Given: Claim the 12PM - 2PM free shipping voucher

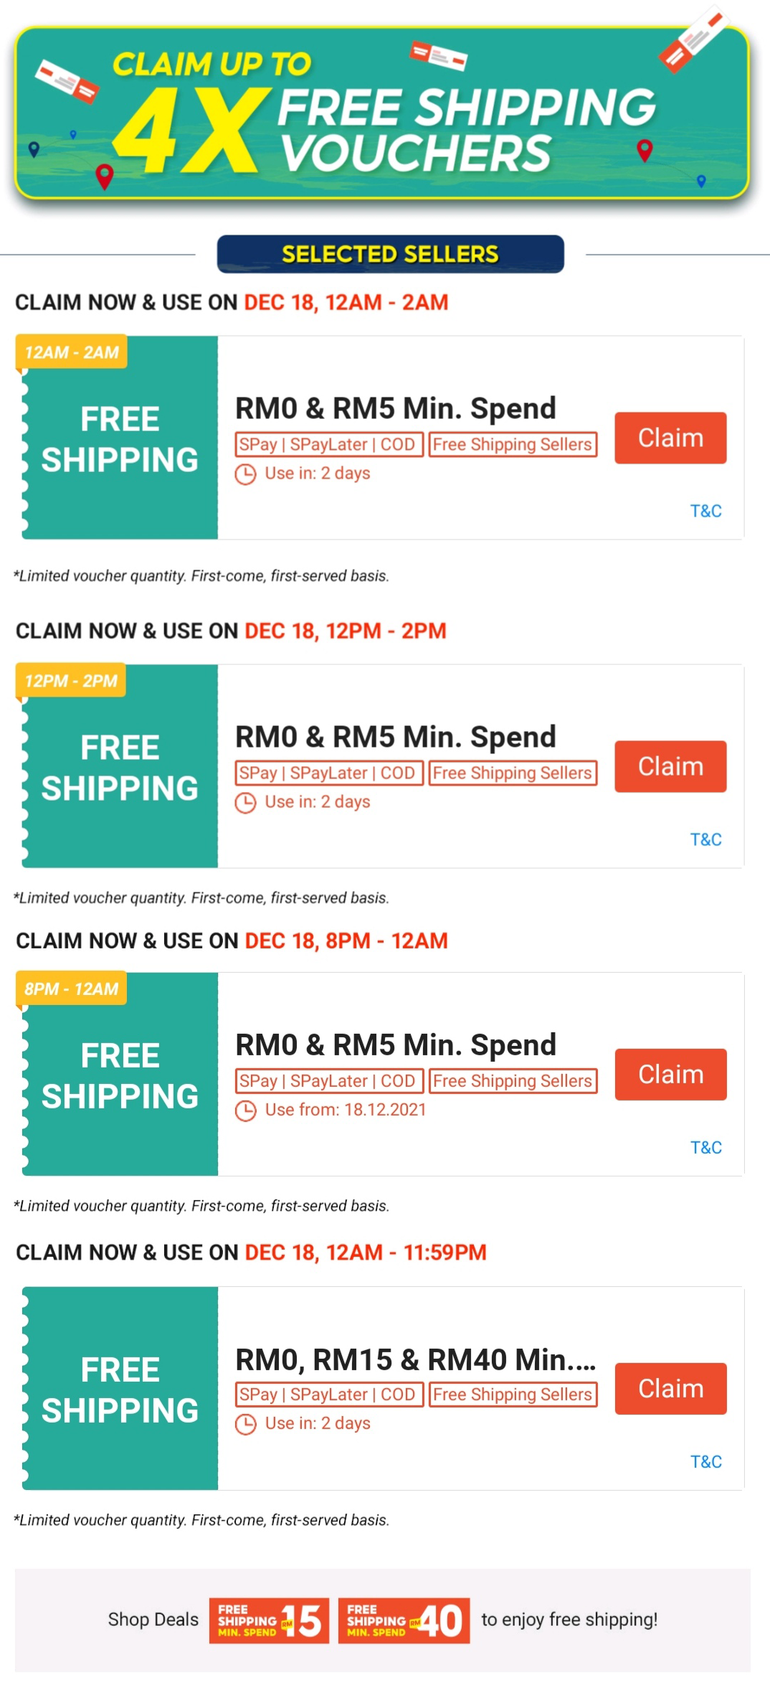Looking at the screenshot, I should [x=670, y=766].
